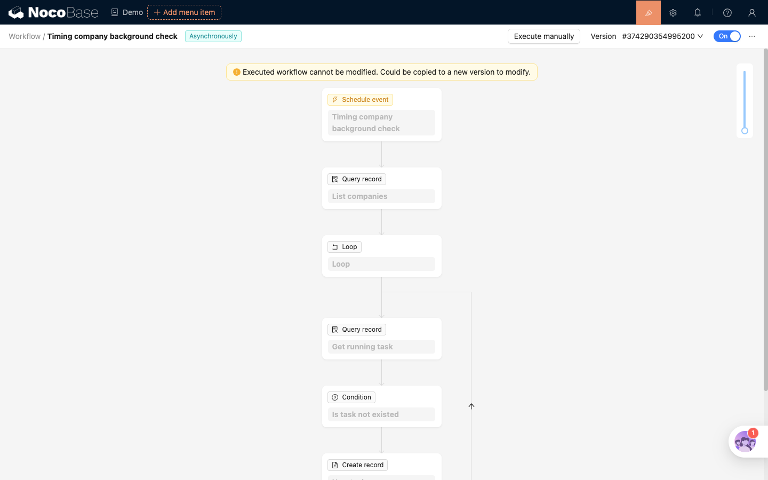Adjust the canvas zoom slider handle
The width and height of the screenshot is (768, 480).
tap(745, 131)
